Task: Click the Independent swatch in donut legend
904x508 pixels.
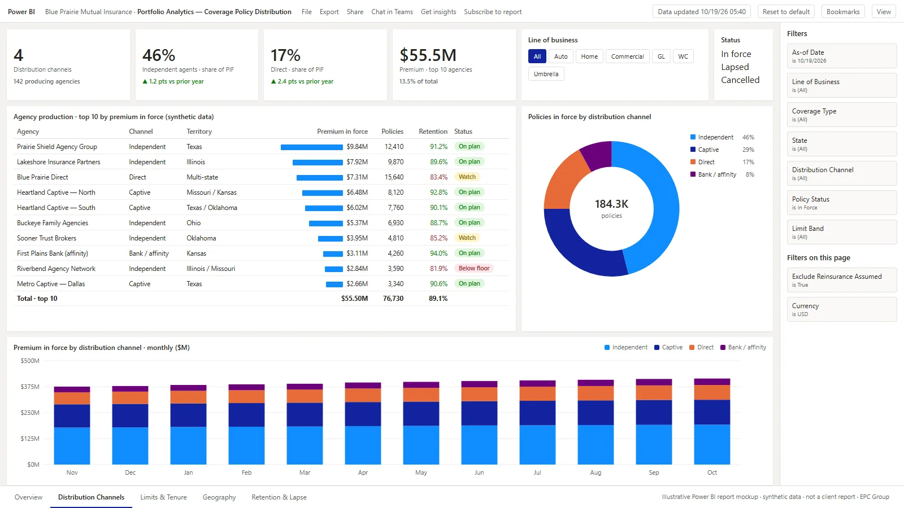Action: 693,137
